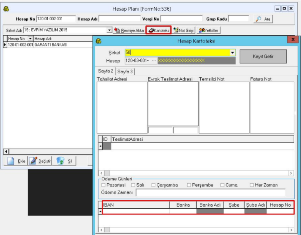This screenshot has width=301, height=235.
Task: Check the Perşembe payment day box
Action: (189, 185)
